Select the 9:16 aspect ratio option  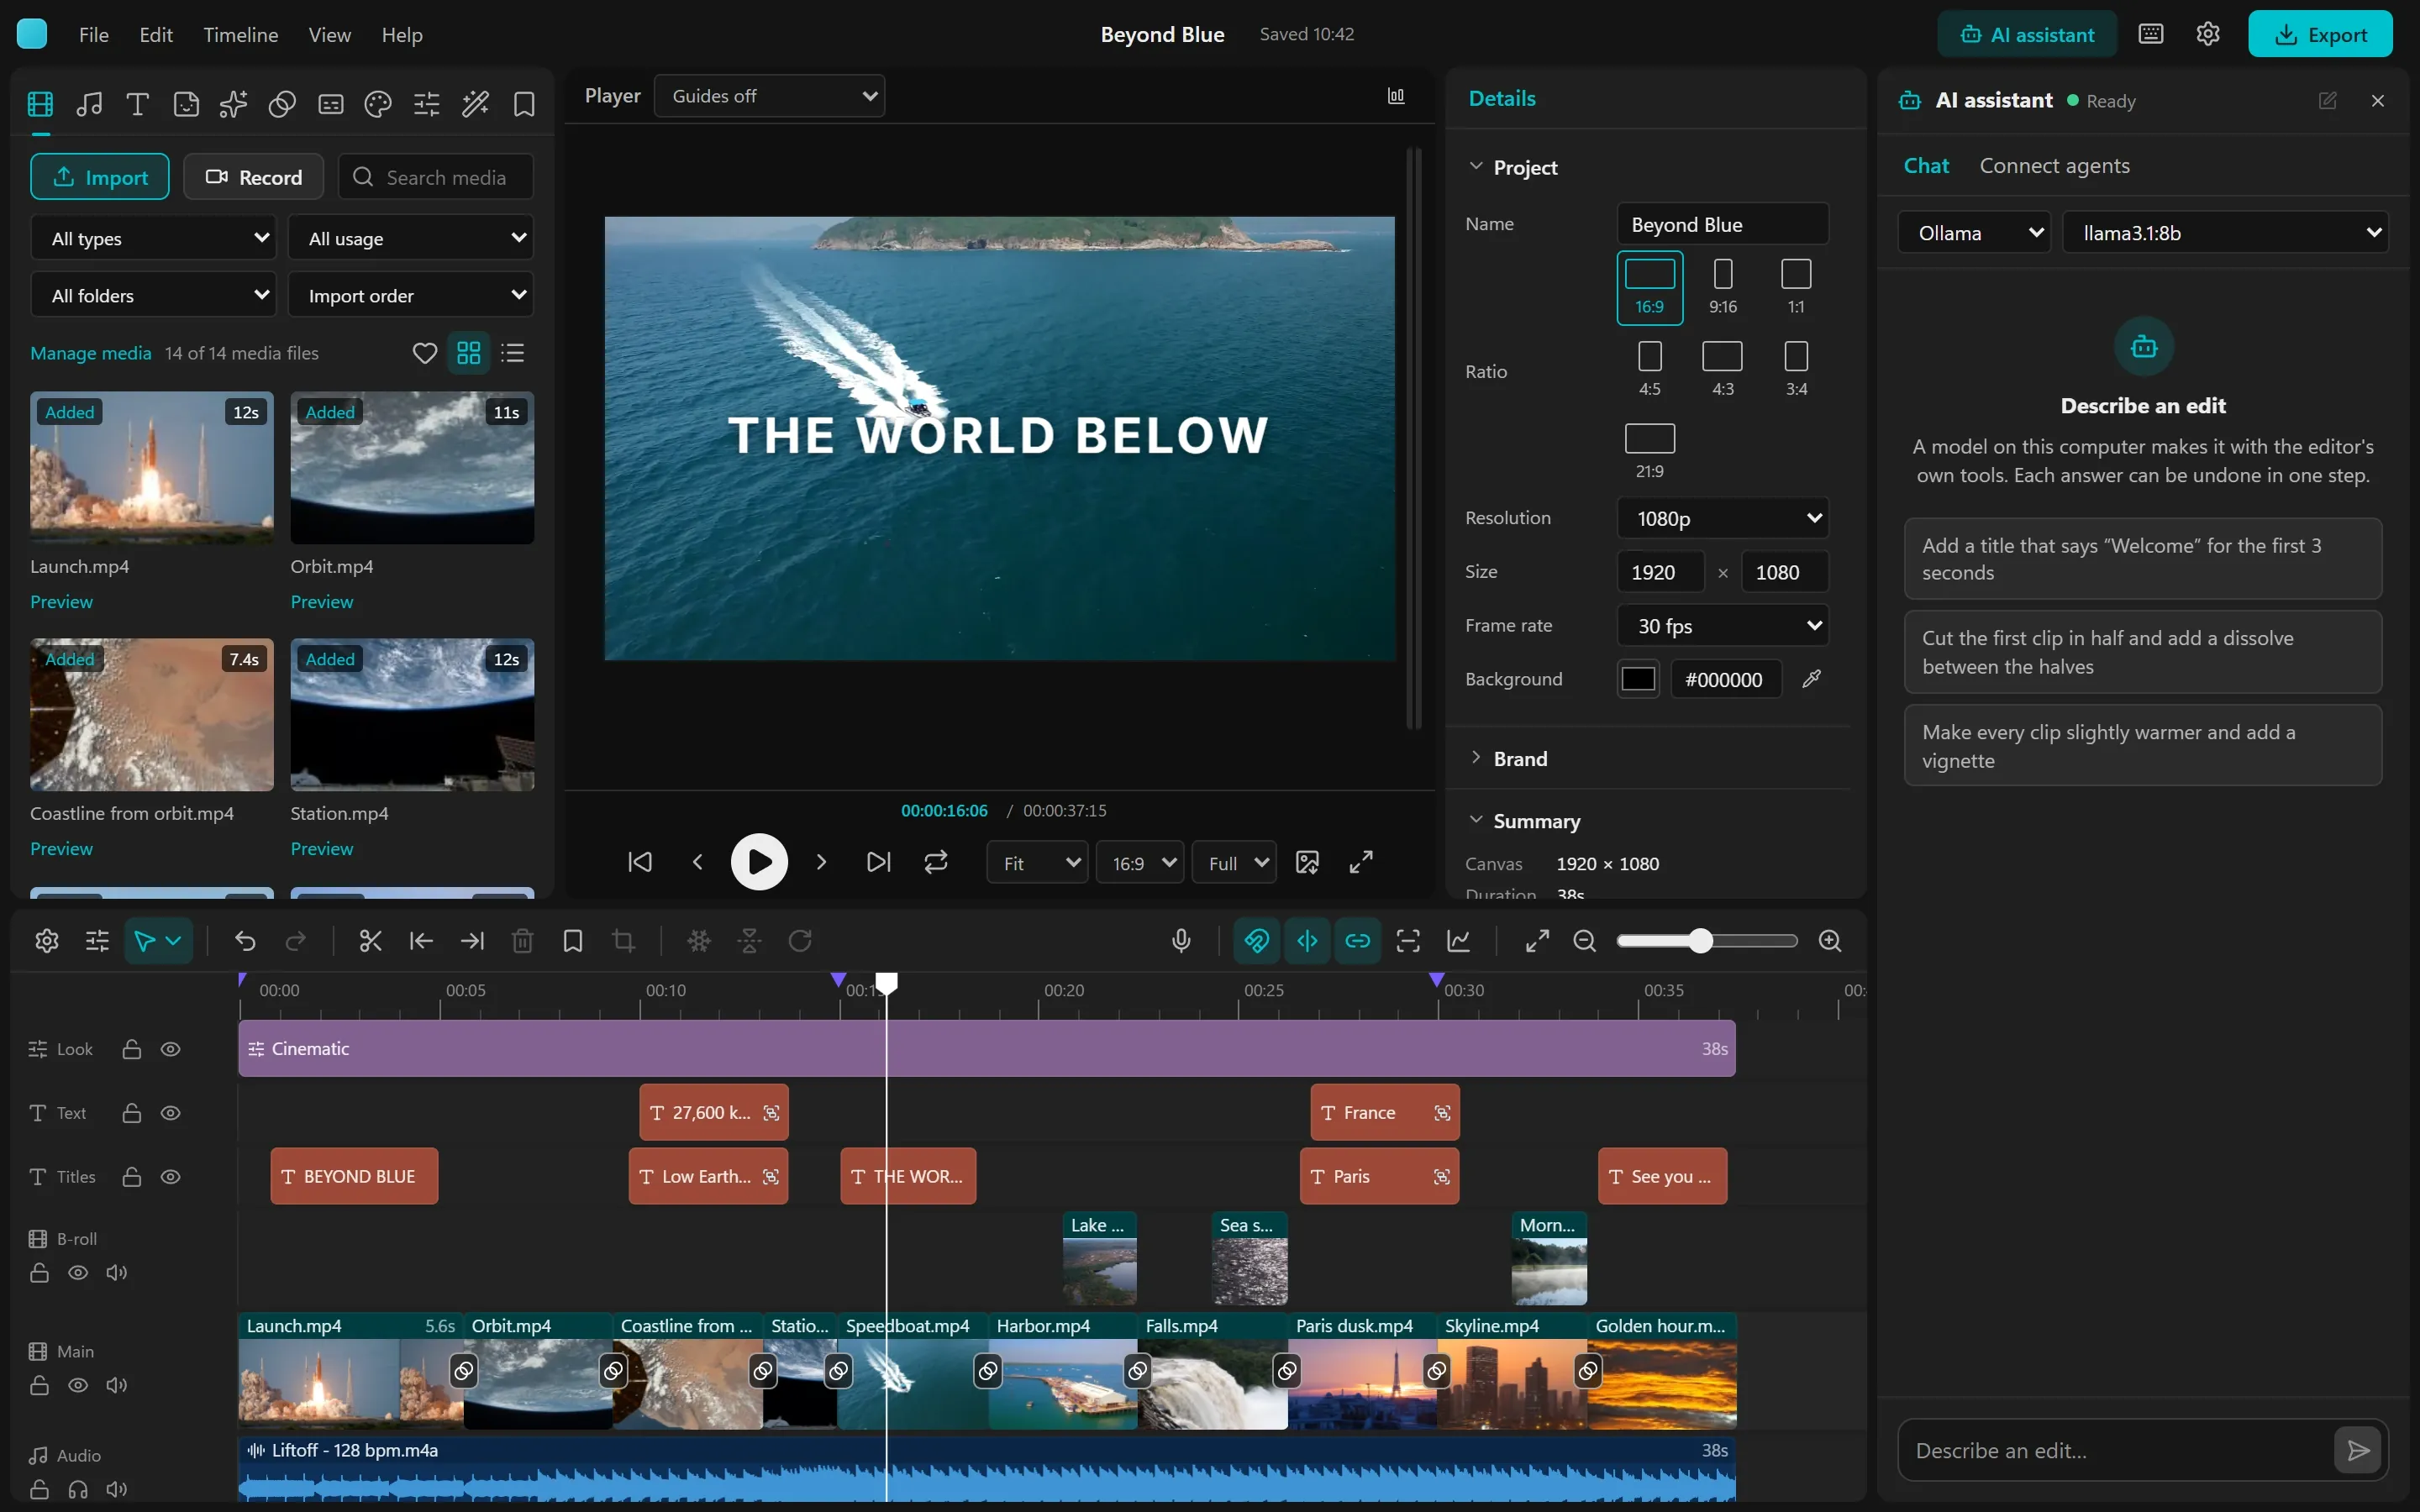click(x=1723, y=287)
